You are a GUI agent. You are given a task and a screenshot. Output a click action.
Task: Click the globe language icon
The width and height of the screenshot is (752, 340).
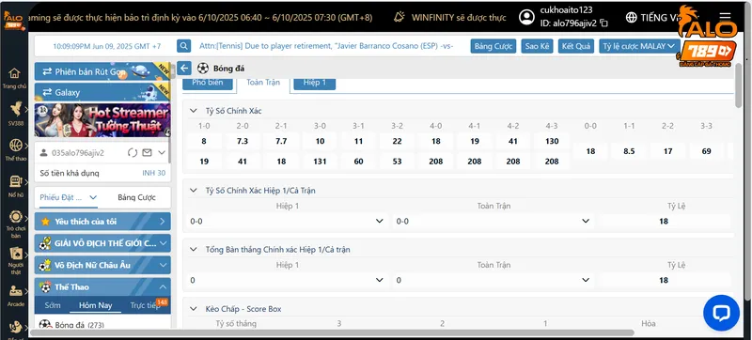coord(631,17)
